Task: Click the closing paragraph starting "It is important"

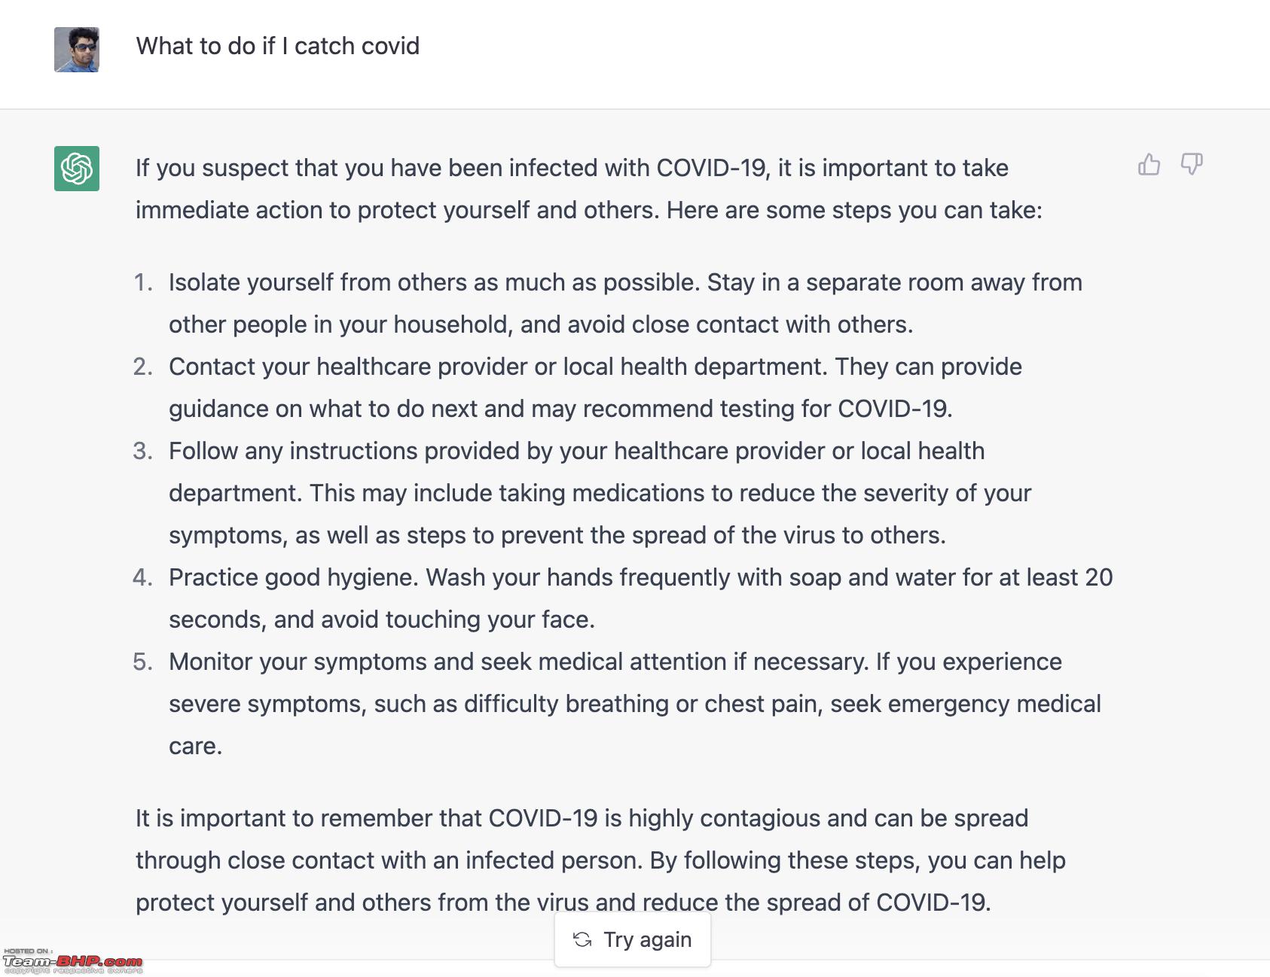Action: pos(600,860)
